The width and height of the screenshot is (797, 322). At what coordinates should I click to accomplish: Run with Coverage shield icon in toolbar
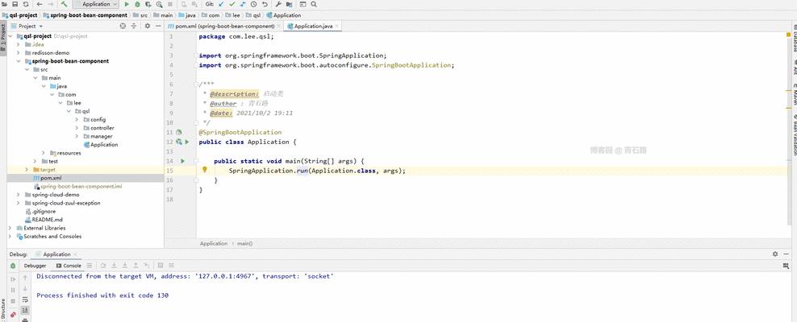(148, 4)
